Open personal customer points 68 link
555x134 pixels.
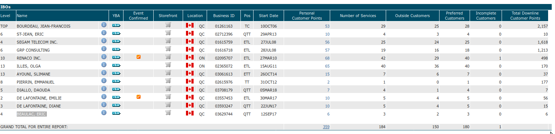pyautogui.click(x=327, y=58)
